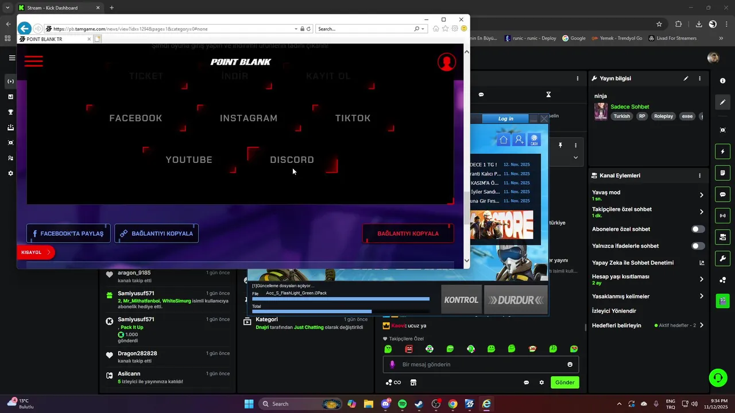The width and height of the screenshot is (735, 413).
Task: Select the POINT BLANK TR tab
Action: pyautogui.click(x=56, y=39)
